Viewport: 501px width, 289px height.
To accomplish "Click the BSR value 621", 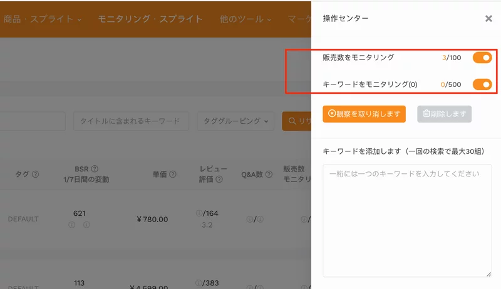I will pyautogui.click(x=80, y=213).
